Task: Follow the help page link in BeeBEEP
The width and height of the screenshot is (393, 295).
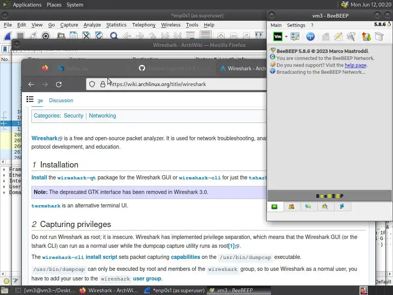Action: pyautogui.click(x=355, y=65)
